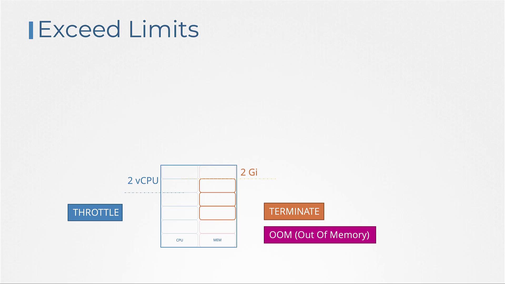This screenshot has width=505, height=284.
Task: Click the TERMINATE button
Action: pos(294,211)
